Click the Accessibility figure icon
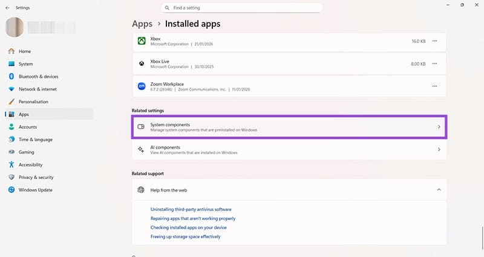Image resolution: width=484 pixels, height=257 pixels. [x=11, y=164]
